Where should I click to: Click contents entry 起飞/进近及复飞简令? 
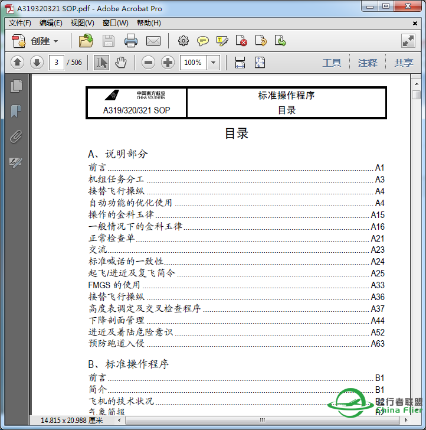pos(132,273)
